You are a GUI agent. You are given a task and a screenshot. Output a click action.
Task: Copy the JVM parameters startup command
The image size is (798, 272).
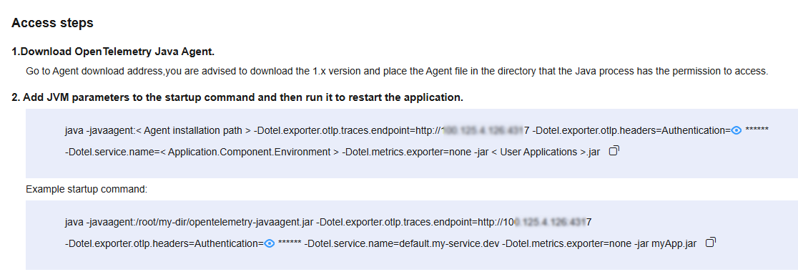614,151
